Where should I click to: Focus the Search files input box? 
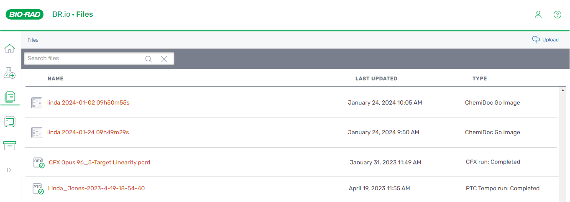pos(84,59)
